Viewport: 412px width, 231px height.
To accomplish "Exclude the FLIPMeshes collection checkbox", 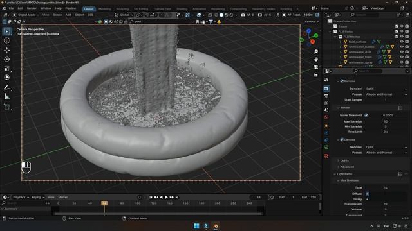I will (x=397, y=37).
